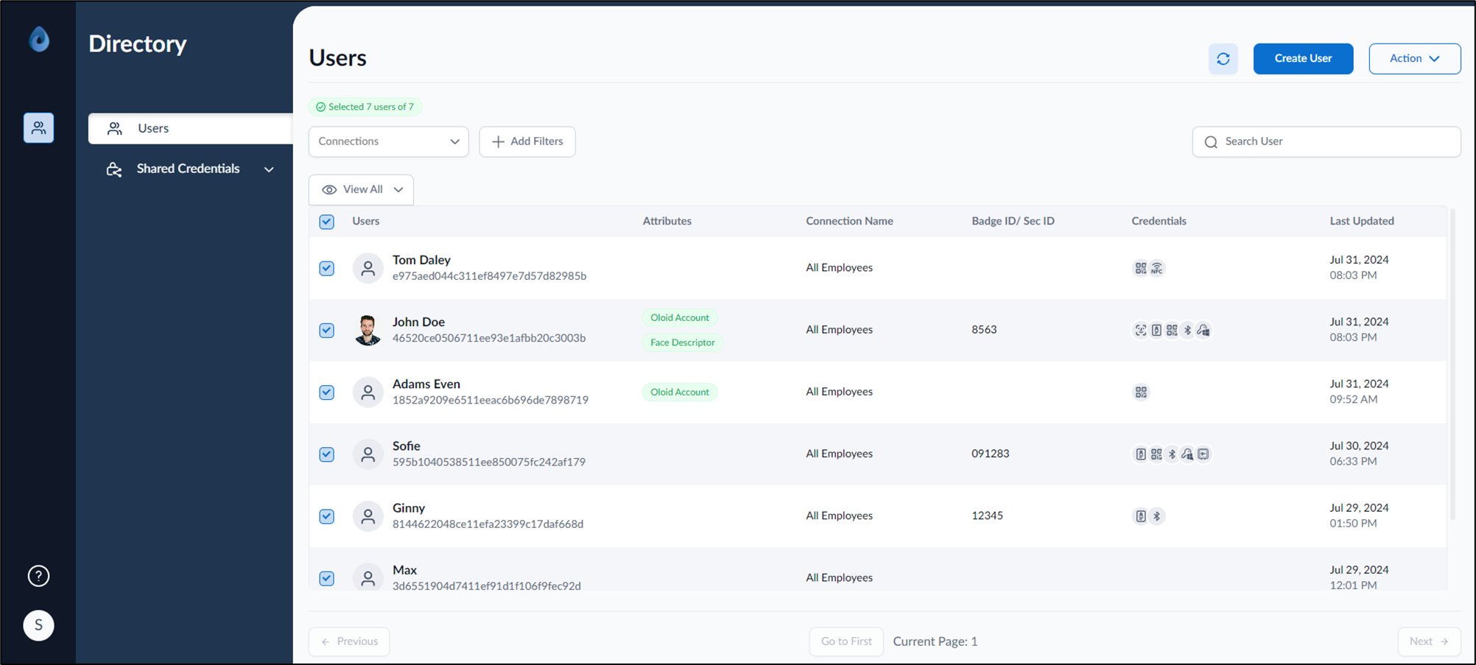The image size is (1476, 665).
Task: Click the users table vertical scrollbar
Action: [x=1452, y=365]
